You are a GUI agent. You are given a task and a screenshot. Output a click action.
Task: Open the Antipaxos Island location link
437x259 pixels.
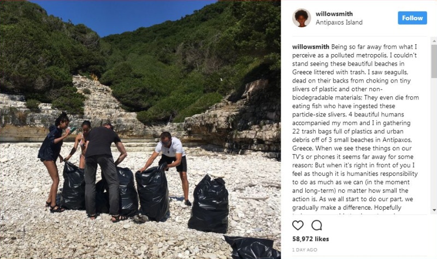click(x=339, y=22)
